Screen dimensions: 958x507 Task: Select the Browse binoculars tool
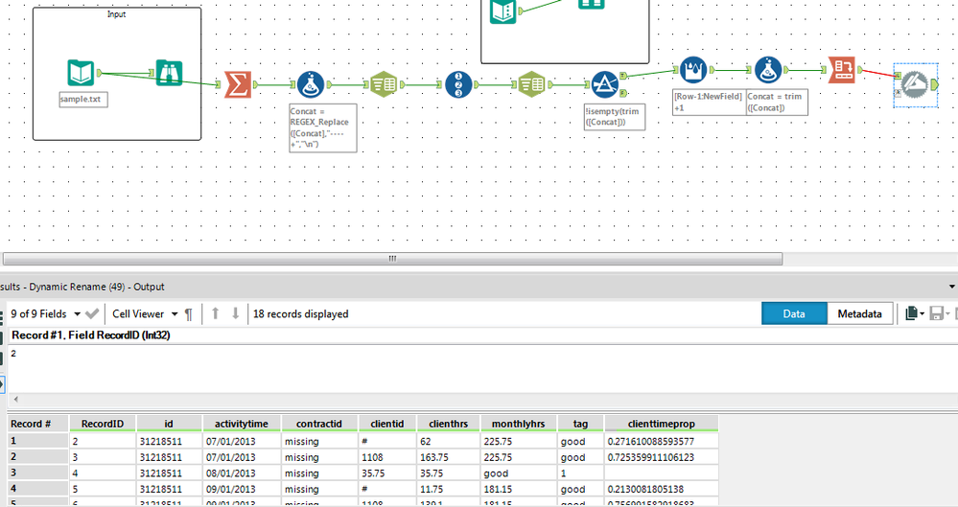point(169,73)
